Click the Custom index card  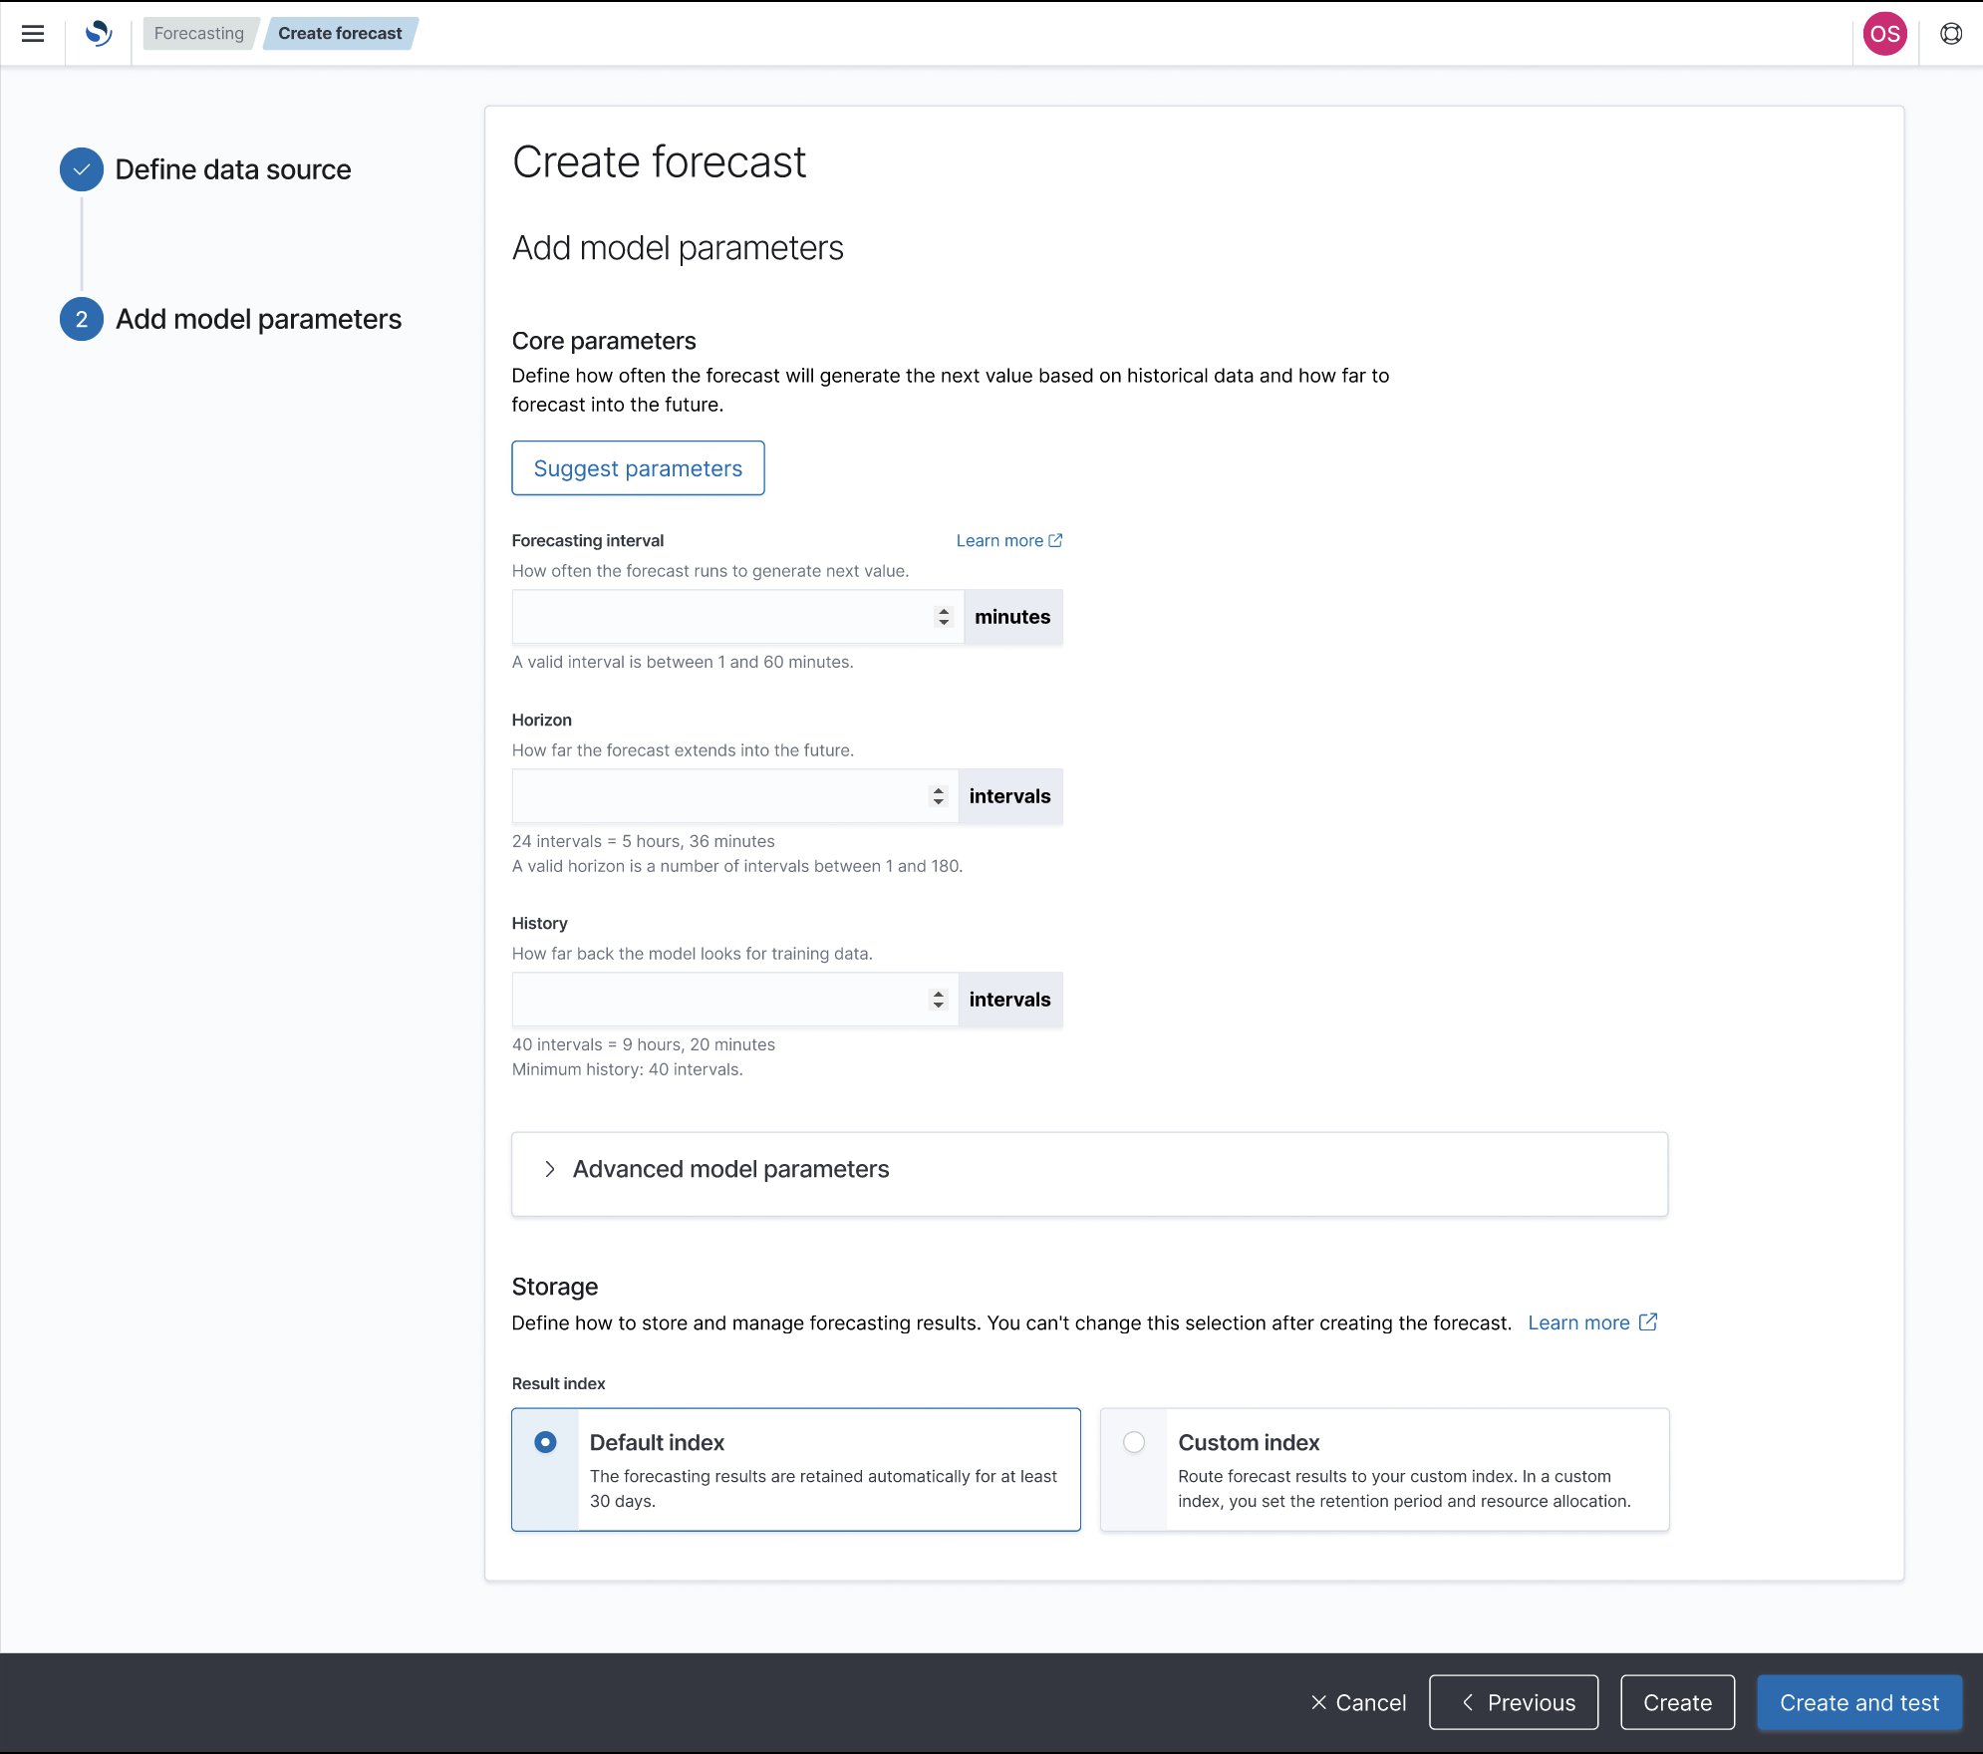coord(1403,1469)
